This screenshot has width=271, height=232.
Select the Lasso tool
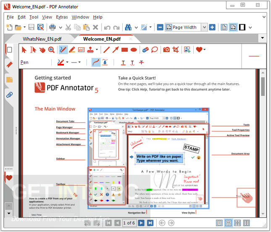pos(155,50)
